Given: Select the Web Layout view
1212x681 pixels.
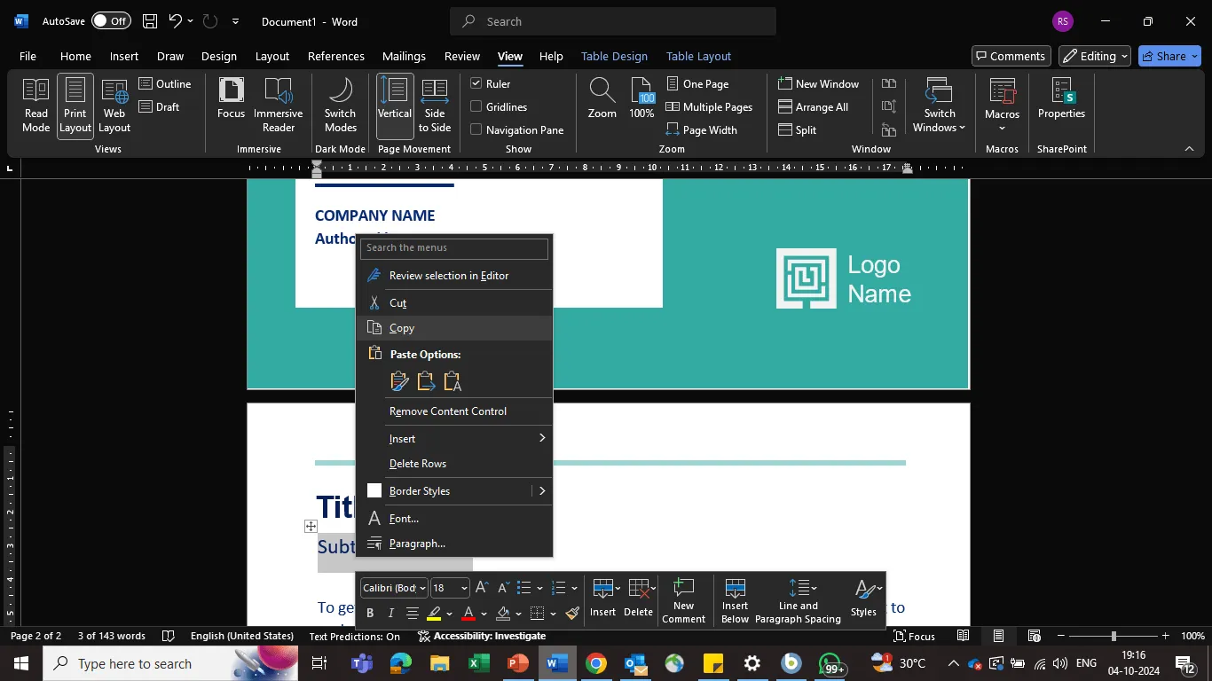Looking at the screenshot, I should pyautogui.click(x=114, y=106).
